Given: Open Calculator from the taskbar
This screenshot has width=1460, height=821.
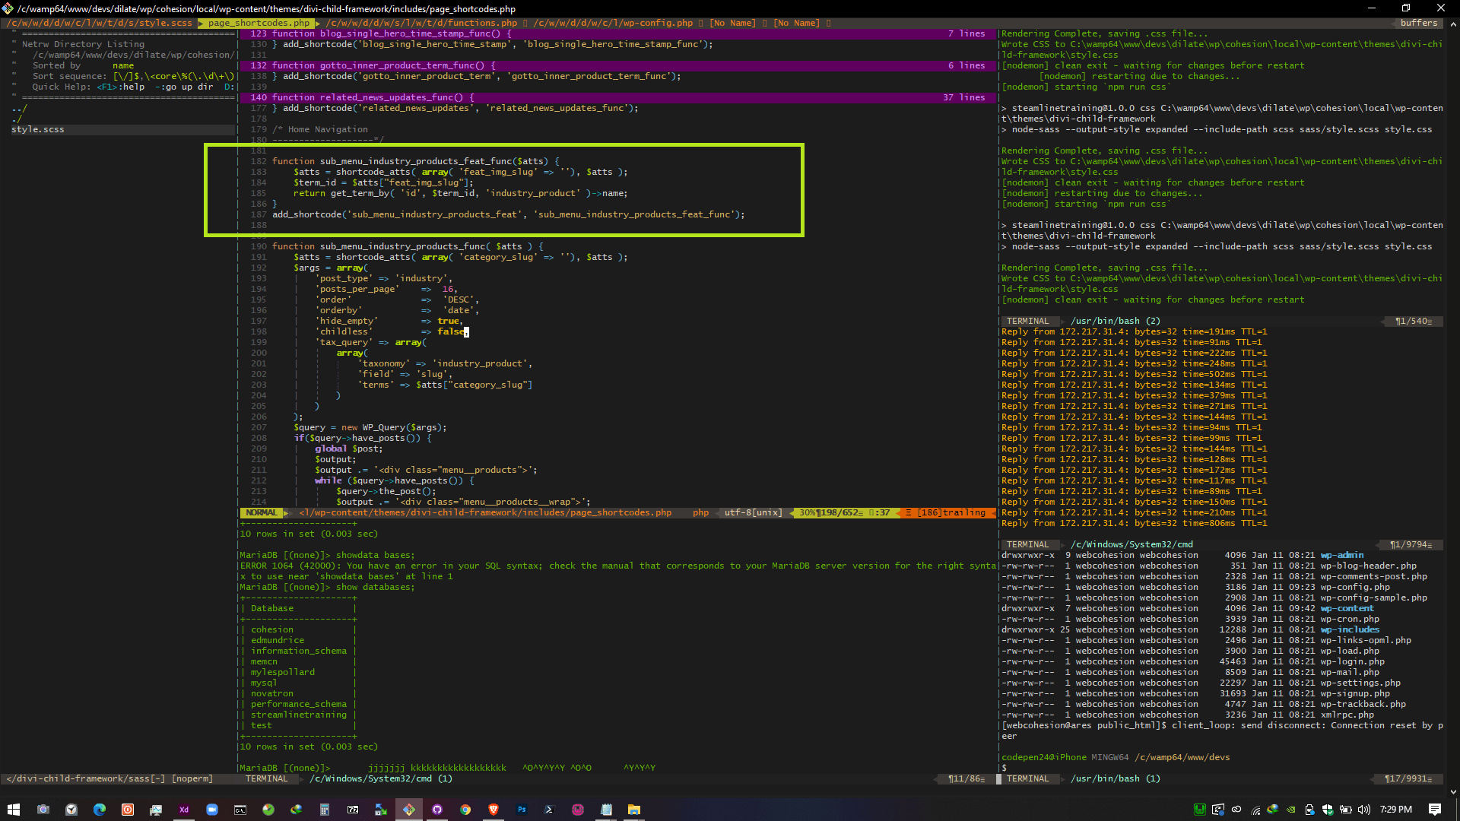Looking at the screenshot, I should coord(325,810).
